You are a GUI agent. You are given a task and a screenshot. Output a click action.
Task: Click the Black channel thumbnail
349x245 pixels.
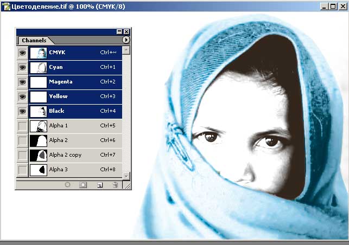(x=39, y=111)
